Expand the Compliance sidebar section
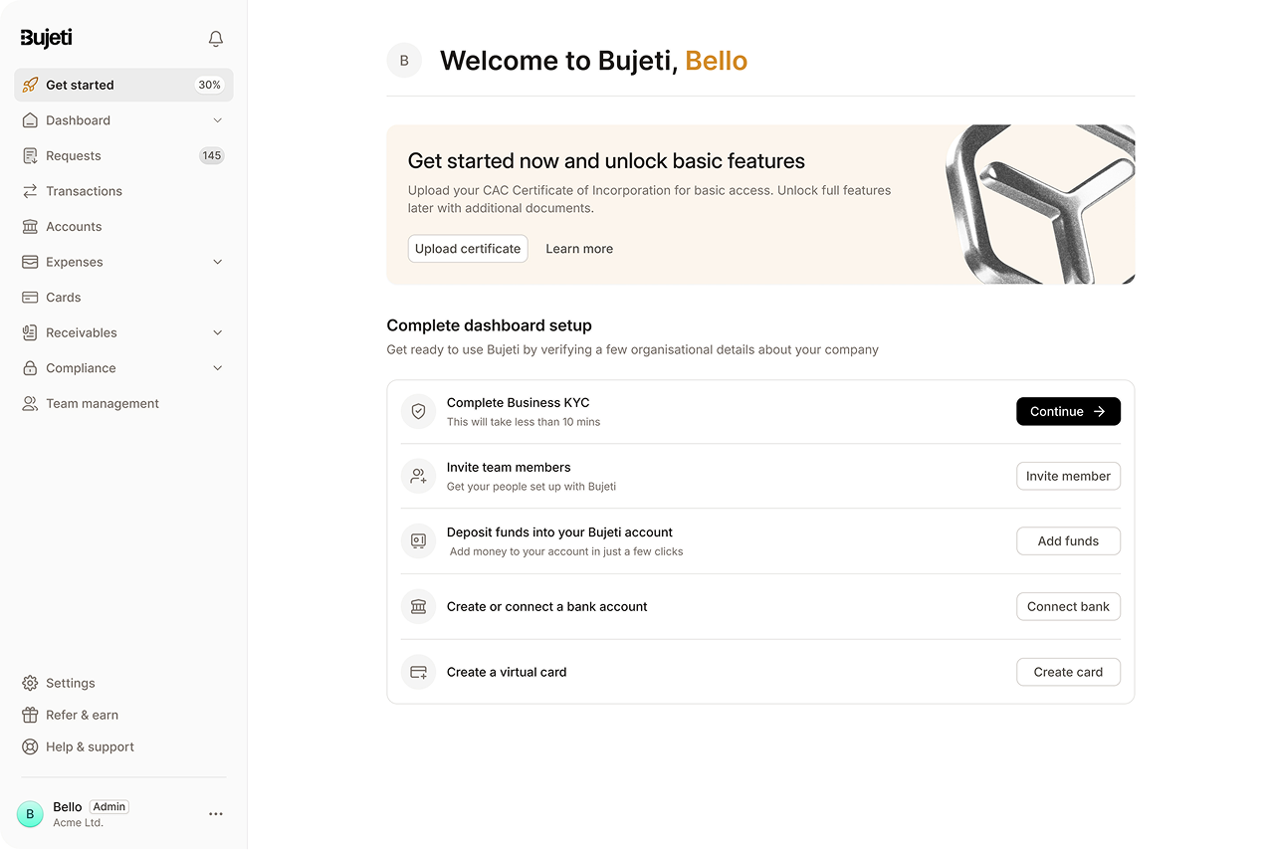Viewport: 1274px width, 850px height. (x=218, y=368)
